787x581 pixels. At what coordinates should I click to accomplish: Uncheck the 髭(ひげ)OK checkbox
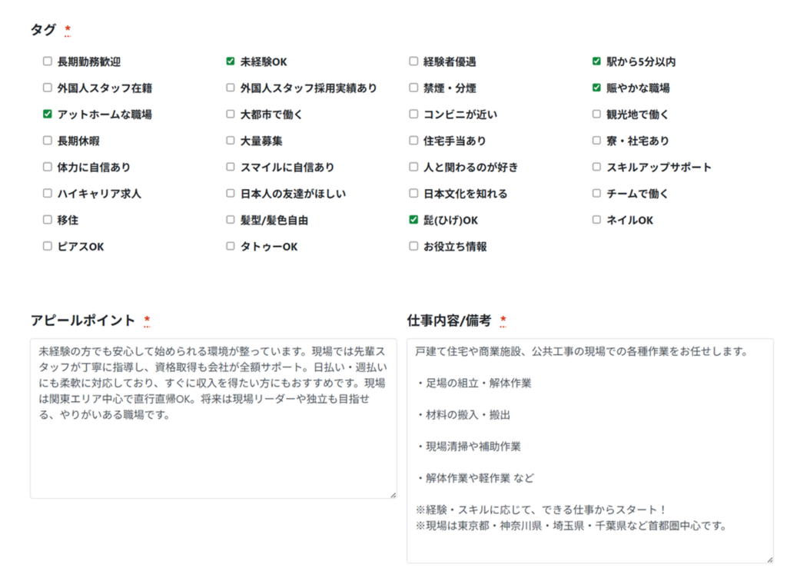click(x=413, y=220)
